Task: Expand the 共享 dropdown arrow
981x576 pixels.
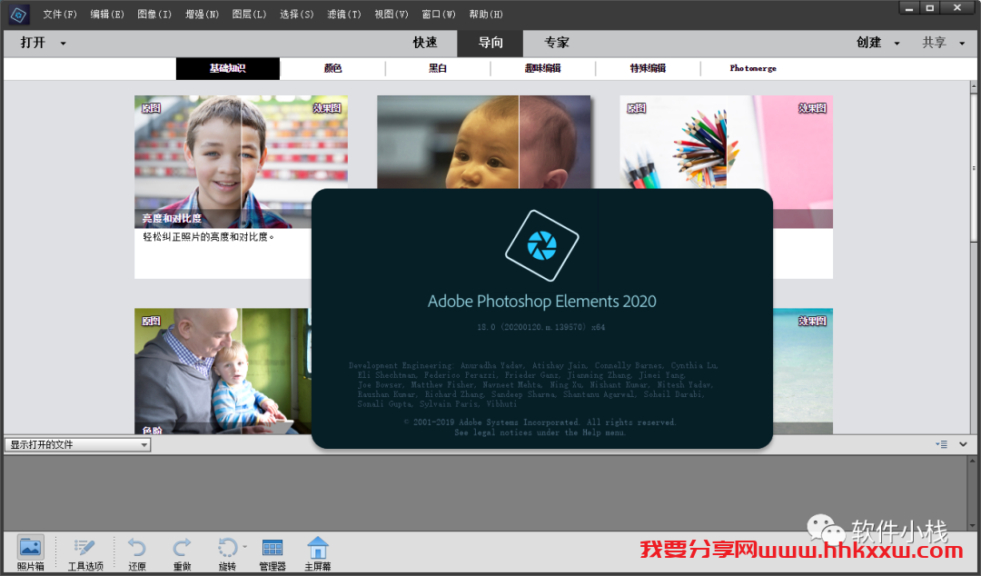Action: click(962, 44)
